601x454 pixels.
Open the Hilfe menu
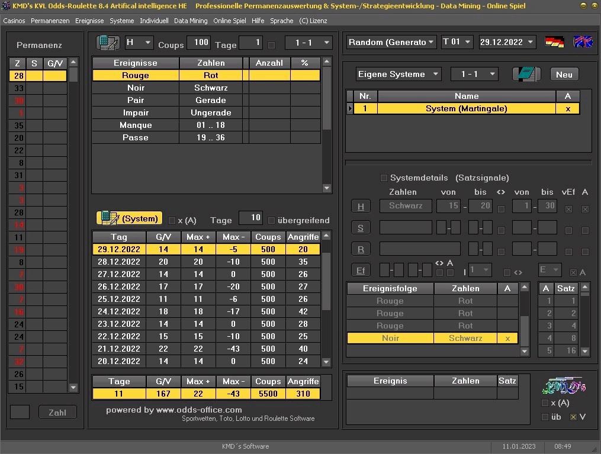[x=258, y=21]
